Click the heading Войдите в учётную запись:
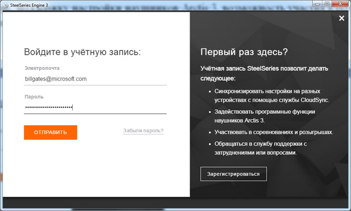 (x=82, y=52)
